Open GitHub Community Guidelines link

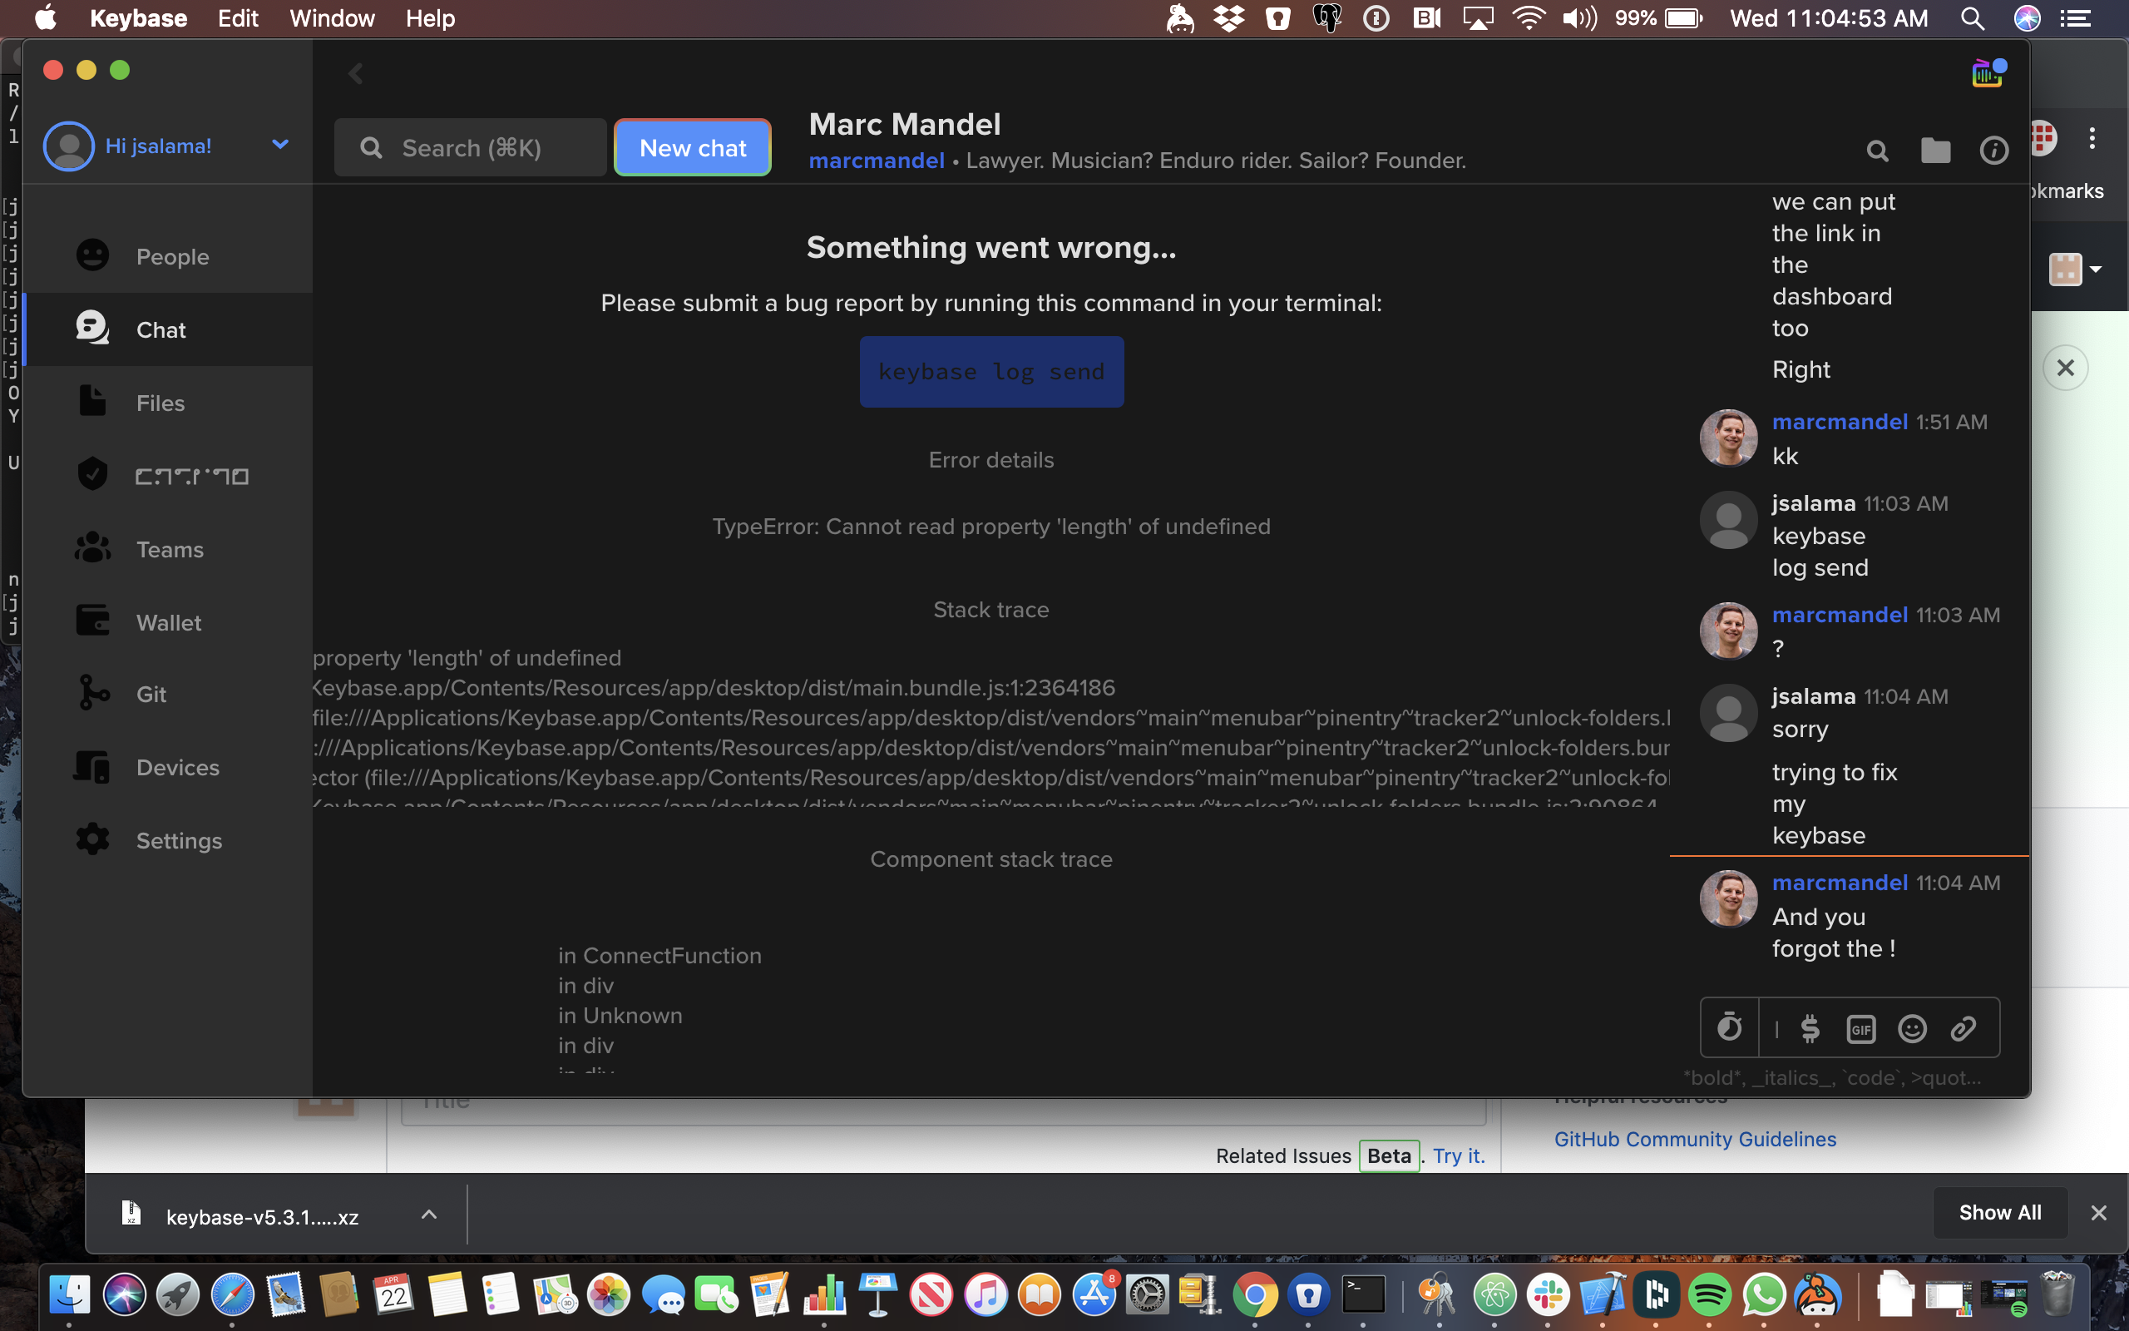[x=1694, y=1139]
